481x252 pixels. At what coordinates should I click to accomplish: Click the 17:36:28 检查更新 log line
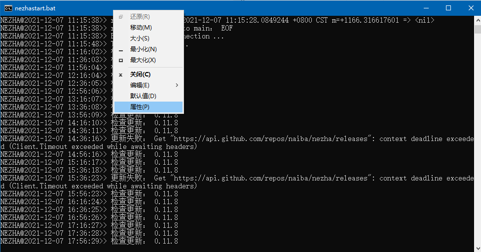click(89, 233)
